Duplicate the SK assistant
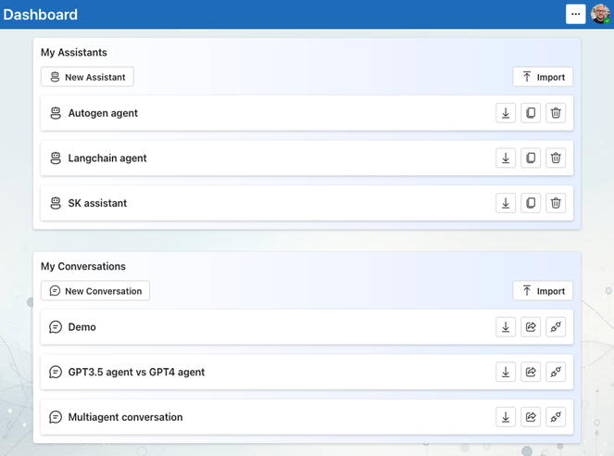Screen dimensions: 614x456 point(531,203)
